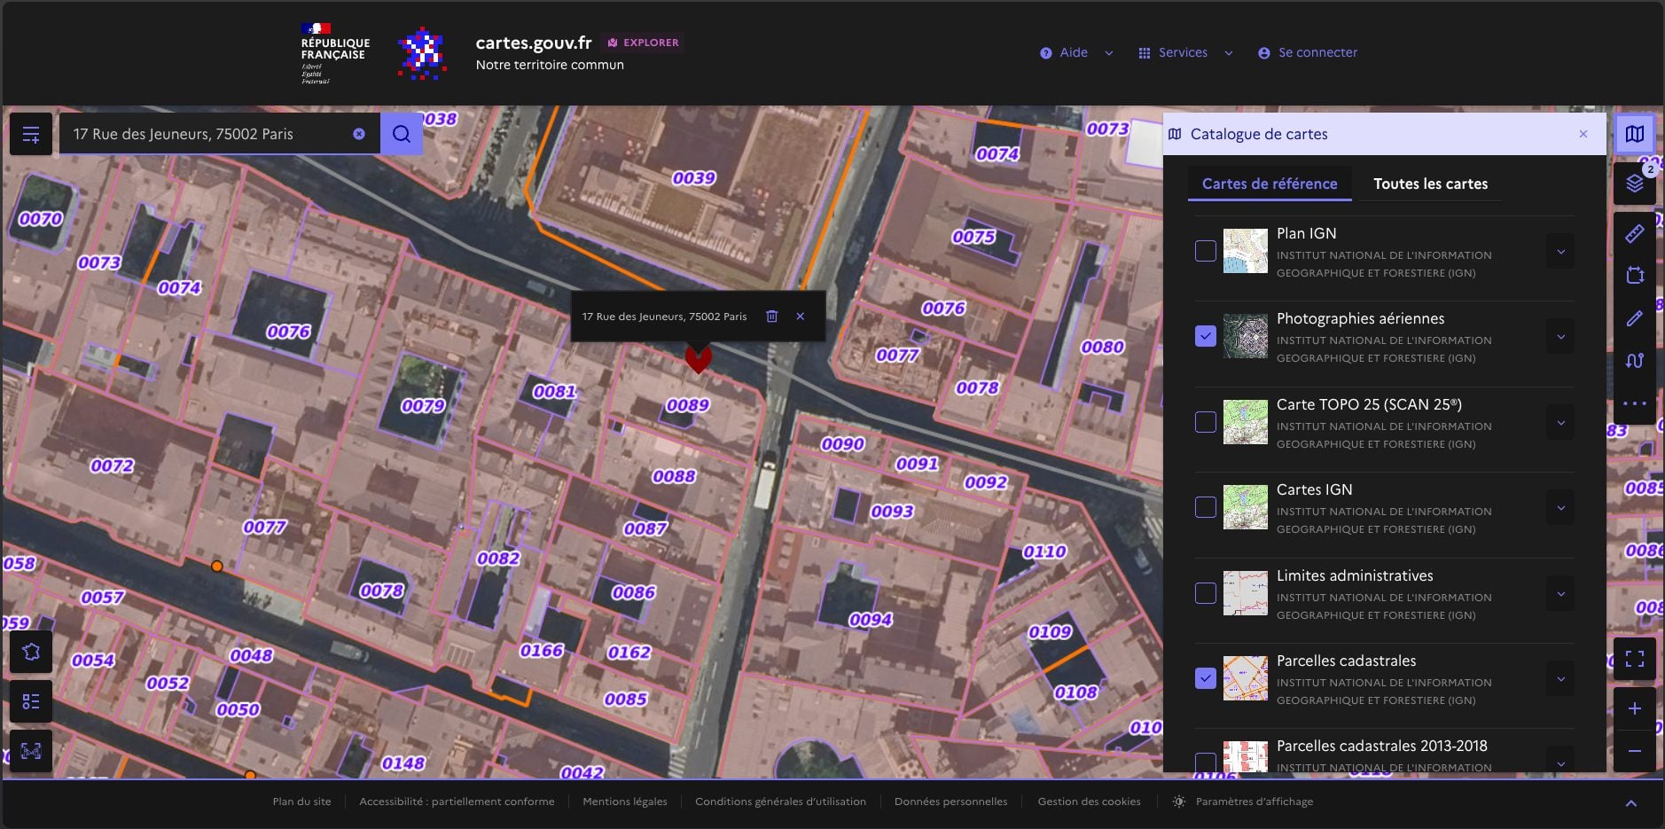This screenshot has width=1665, height=829.
Task: Uncheck the Photographies aériennes layer
Action: 1206,336
